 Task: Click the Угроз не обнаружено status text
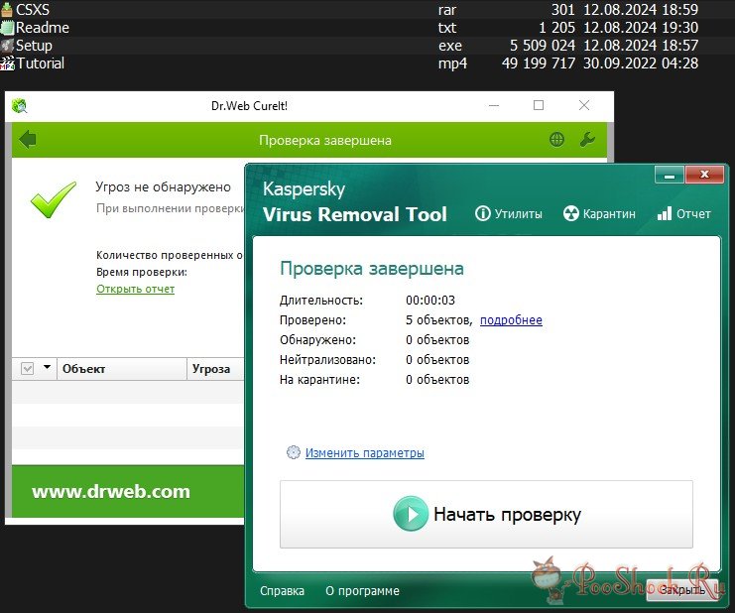point(163,187)
